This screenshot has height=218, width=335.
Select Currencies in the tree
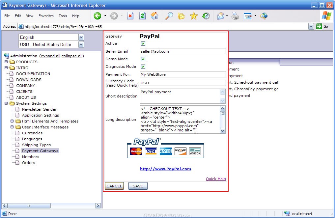pos(32,133)
